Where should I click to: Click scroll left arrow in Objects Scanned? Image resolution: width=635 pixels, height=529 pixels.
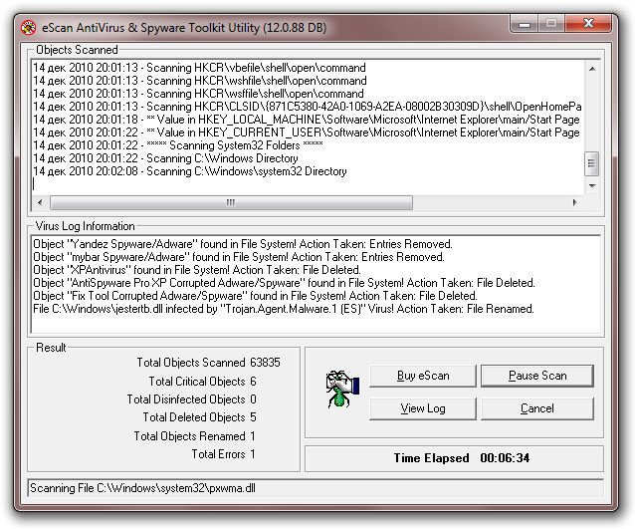40,202
